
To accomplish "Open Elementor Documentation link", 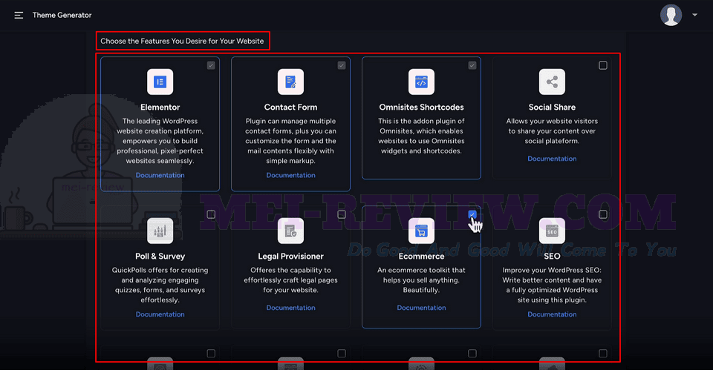I will (x=160, y=175).
